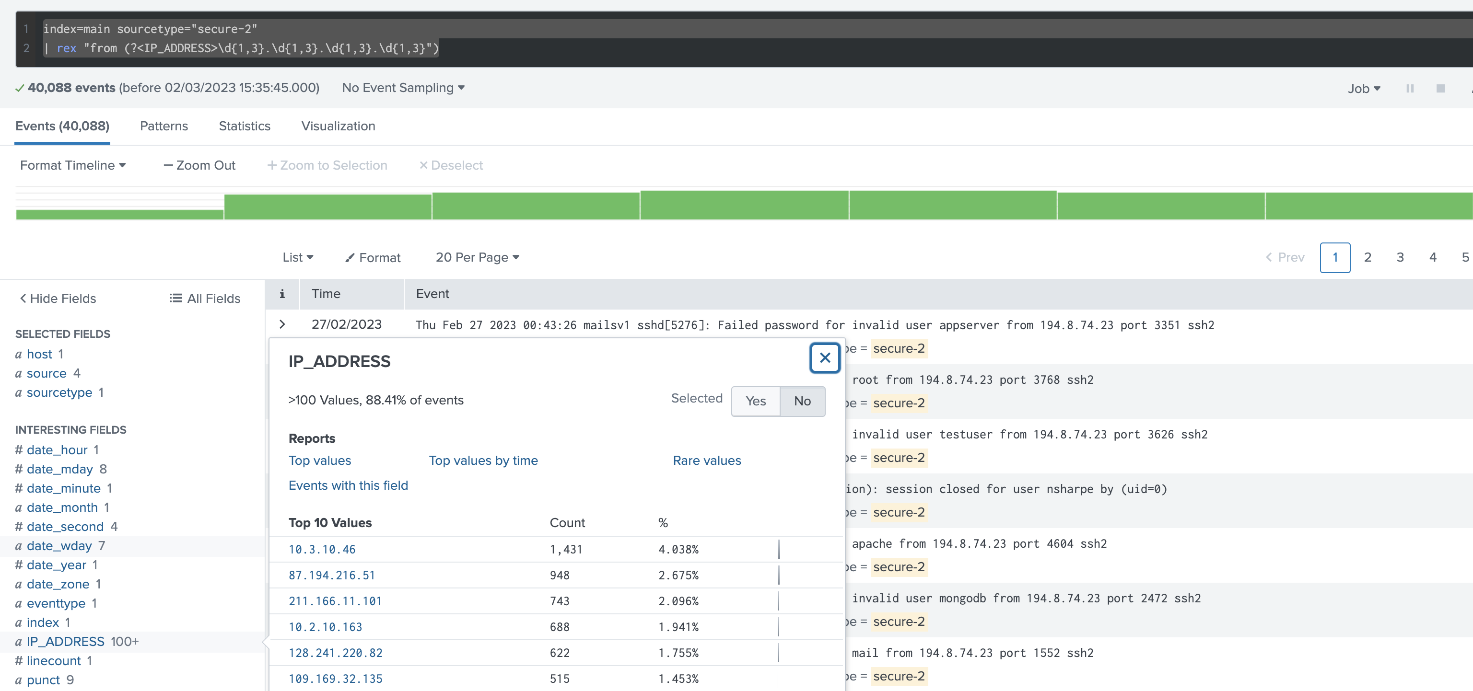The width and height of the screenshot is (1473, 691).
Task: Click the Top values report link
Action: (x=320, y=460)
